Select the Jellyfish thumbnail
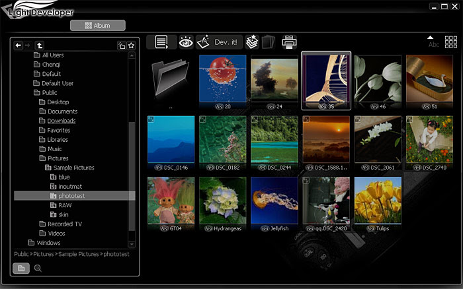Viewport: 463px width, 289px height. coord(274,204)
